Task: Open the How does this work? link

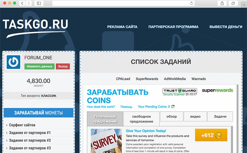Action: 101,107
